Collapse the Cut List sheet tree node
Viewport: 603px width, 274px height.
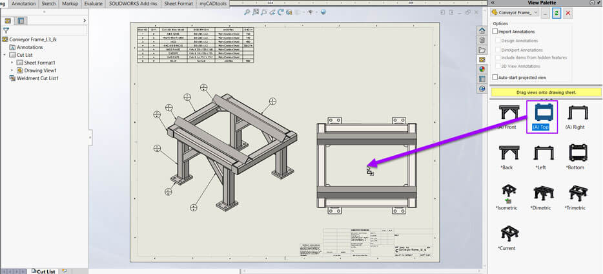pos(5,55)
